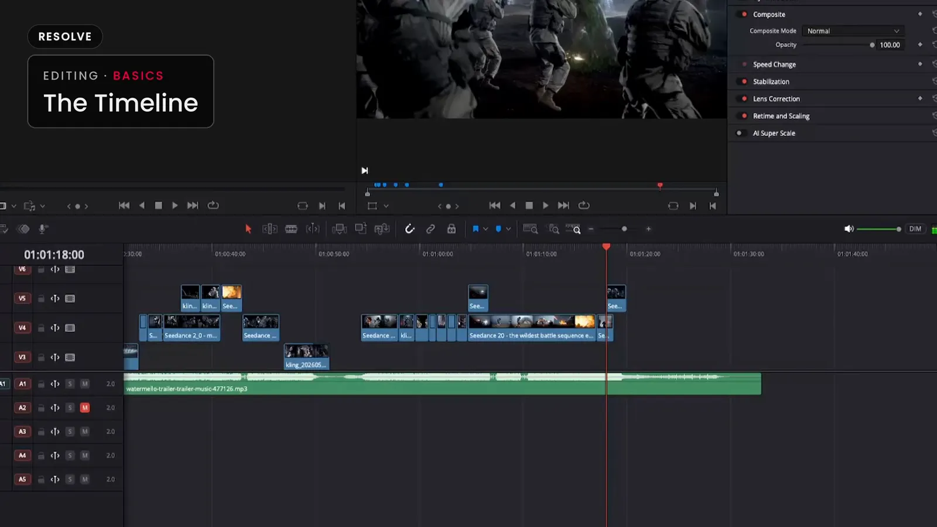Open the marker color dropdown arrow
The width and height of the screenshot is (937, 527).
508,229
